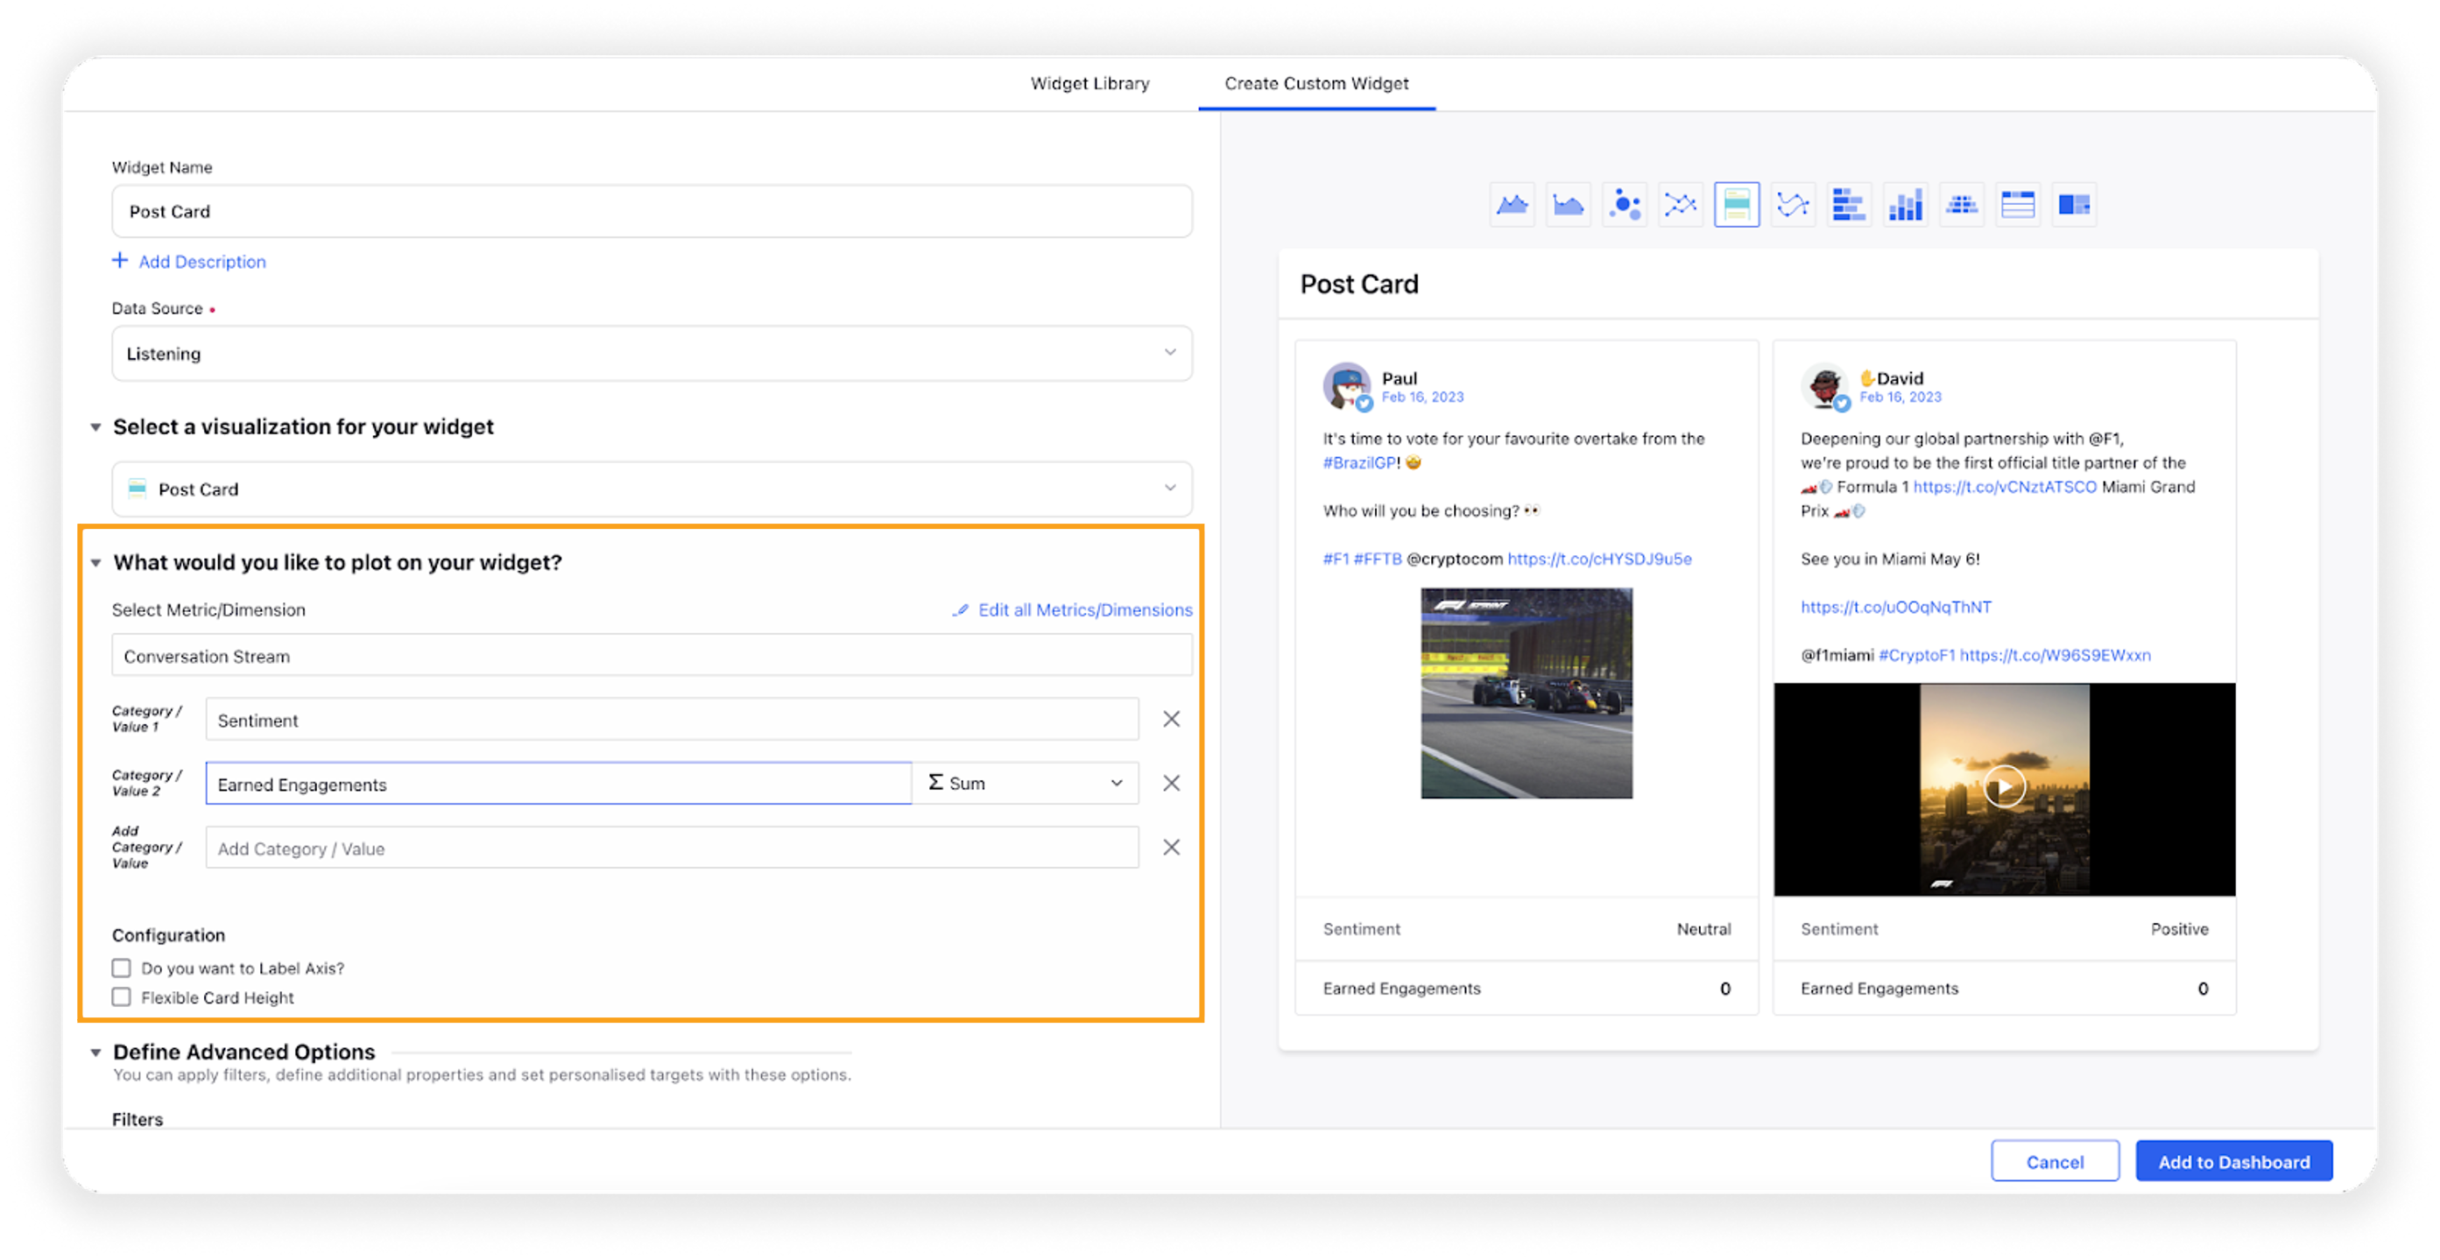This screenshot has width=2440, height=1260.
Task: Click Paul's post date Feb 16, 2023
Action: click(x=1421, y=398)
